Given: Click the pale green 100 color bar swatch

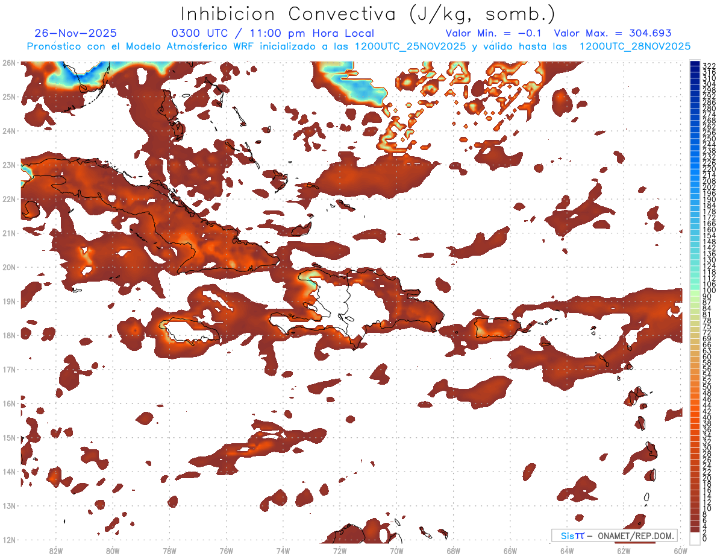Looking at the screenshot, I should pyautogui.click(x=695, y=294).
